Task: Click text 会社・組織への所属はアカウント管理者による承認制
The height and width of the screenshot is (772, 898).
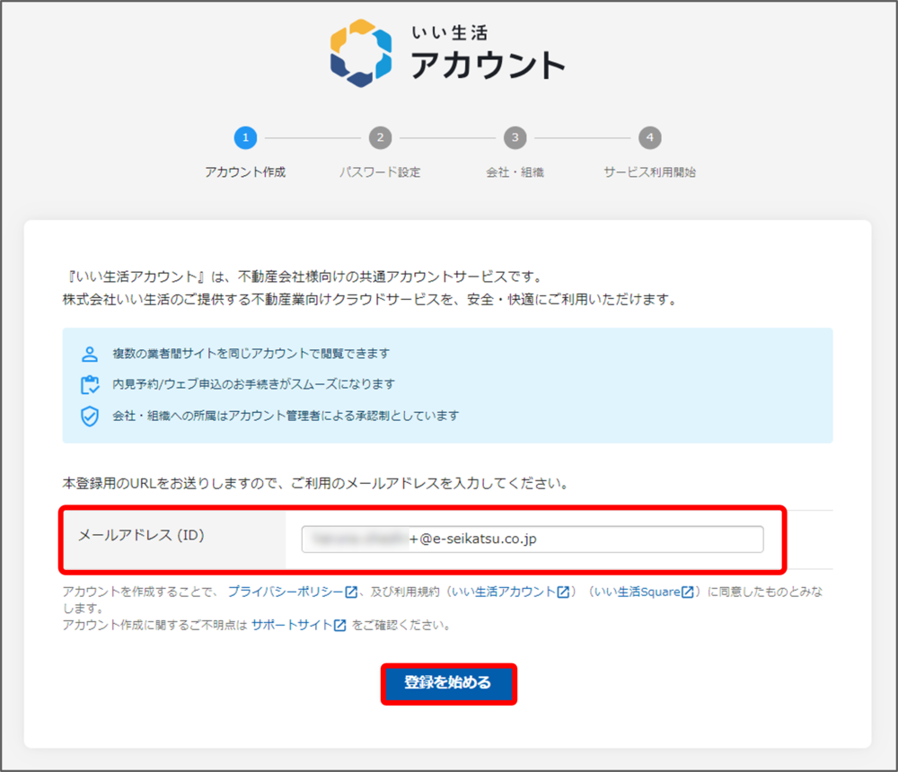Action: click(286, 416)
